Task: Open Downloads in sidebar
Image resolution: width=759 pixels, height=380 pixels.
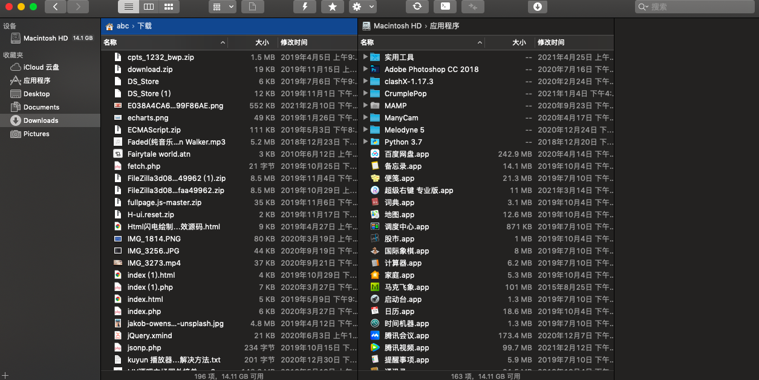Action: click(x=50, y=120)
